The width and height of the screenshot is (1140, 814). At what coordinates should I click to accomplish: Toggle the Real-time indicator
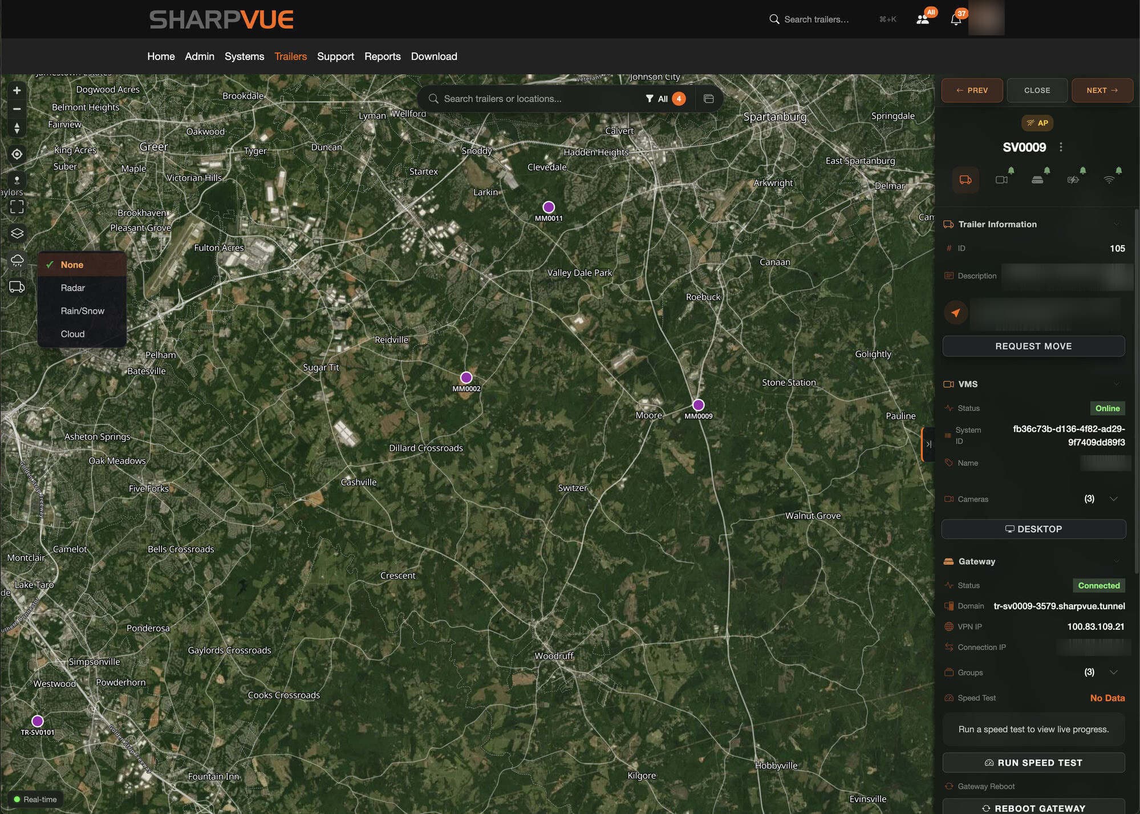(35, 799)
